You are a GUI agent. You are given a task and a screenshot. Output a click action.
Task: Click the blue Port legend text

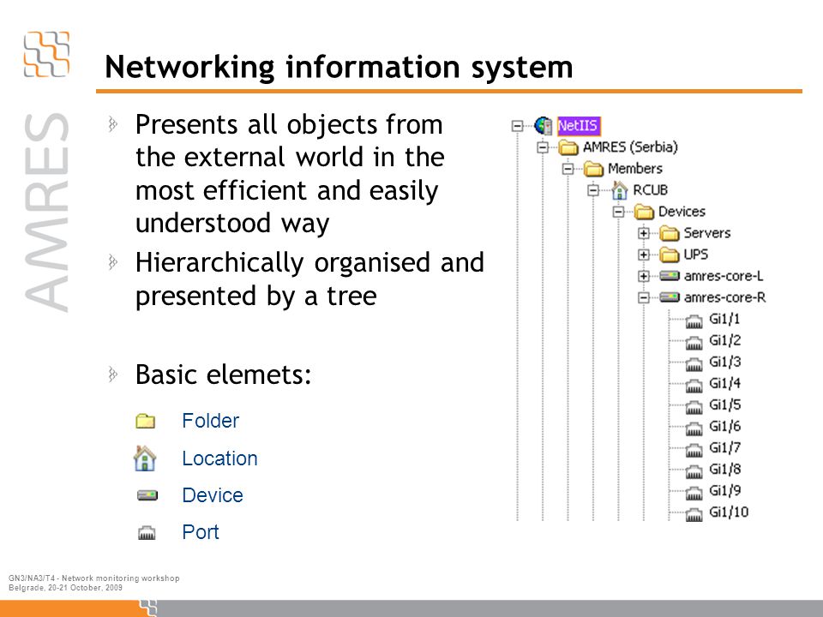[x=201, y=532]
